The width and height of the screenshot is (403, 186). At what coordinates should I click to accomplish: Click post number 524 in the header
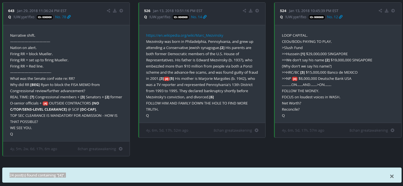tap(283, 11)
